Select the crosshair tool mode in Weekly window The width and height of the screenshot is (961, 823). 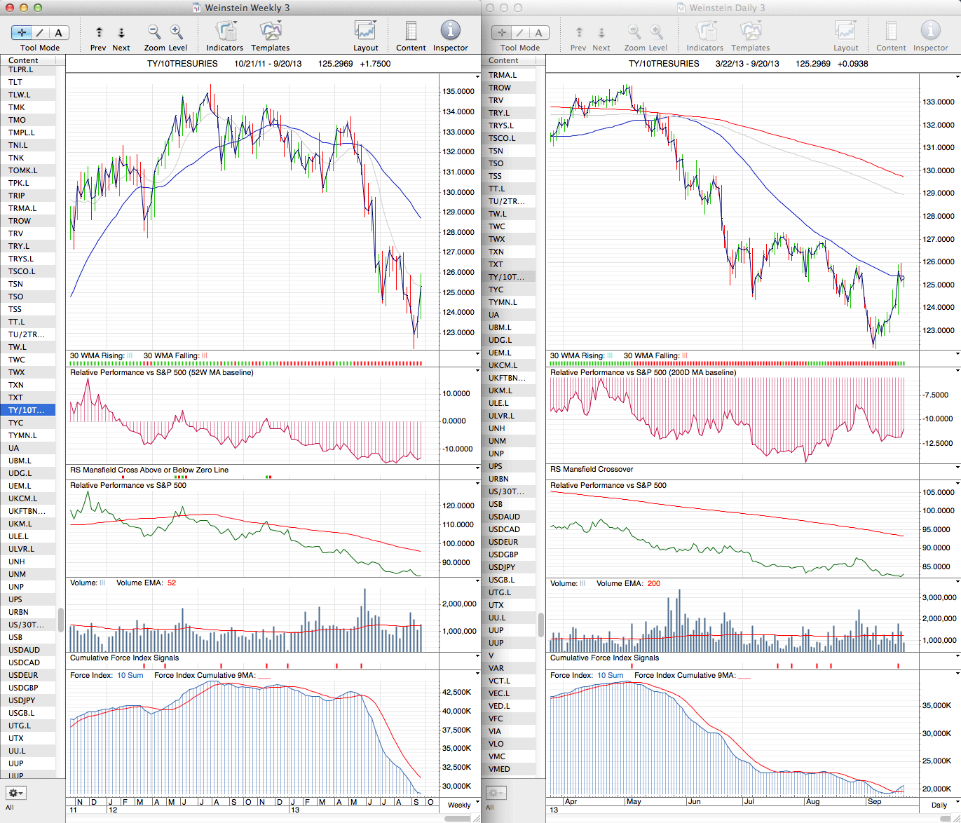tap(22, 32)
